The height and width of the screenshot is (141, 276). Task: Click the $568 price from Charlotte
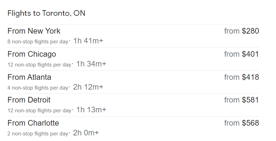(250, 123)
